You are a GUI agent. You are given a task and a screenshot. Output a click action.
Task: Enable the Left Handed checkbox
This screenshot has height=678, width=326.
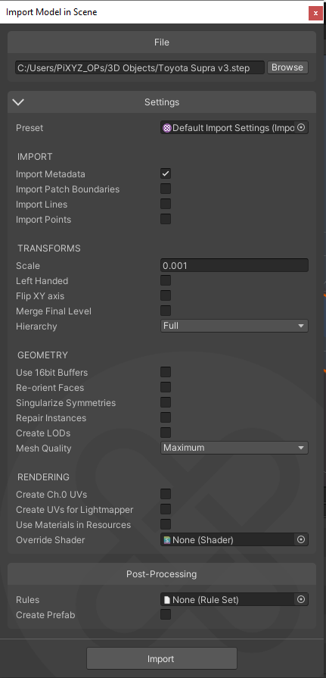click(166, 280)
